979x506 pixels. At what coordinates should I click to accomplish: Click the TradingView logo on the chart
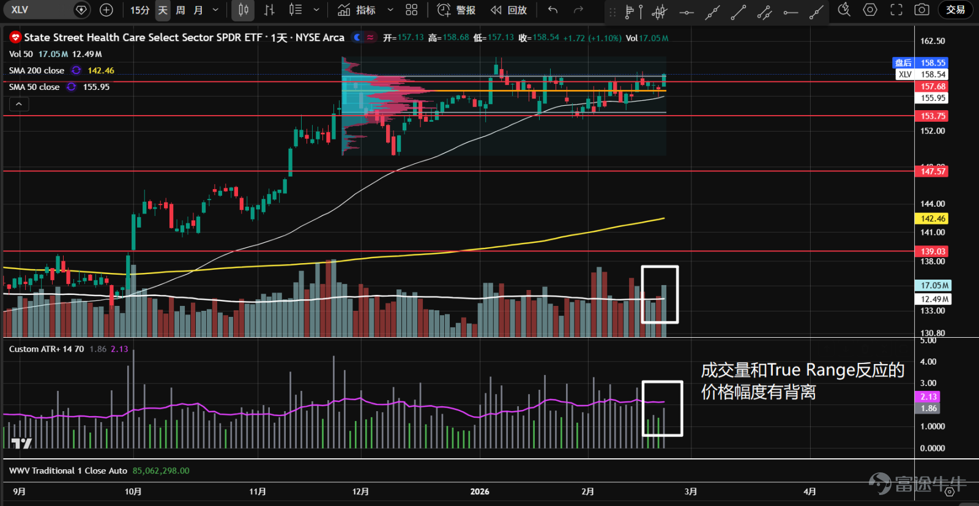point(21,443)
